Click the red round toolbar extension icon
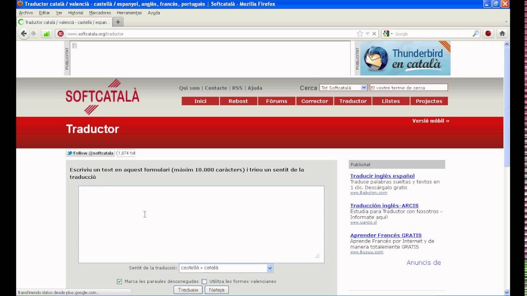The width and height of the screenshot is (527, 296). (x=488, y=34)
